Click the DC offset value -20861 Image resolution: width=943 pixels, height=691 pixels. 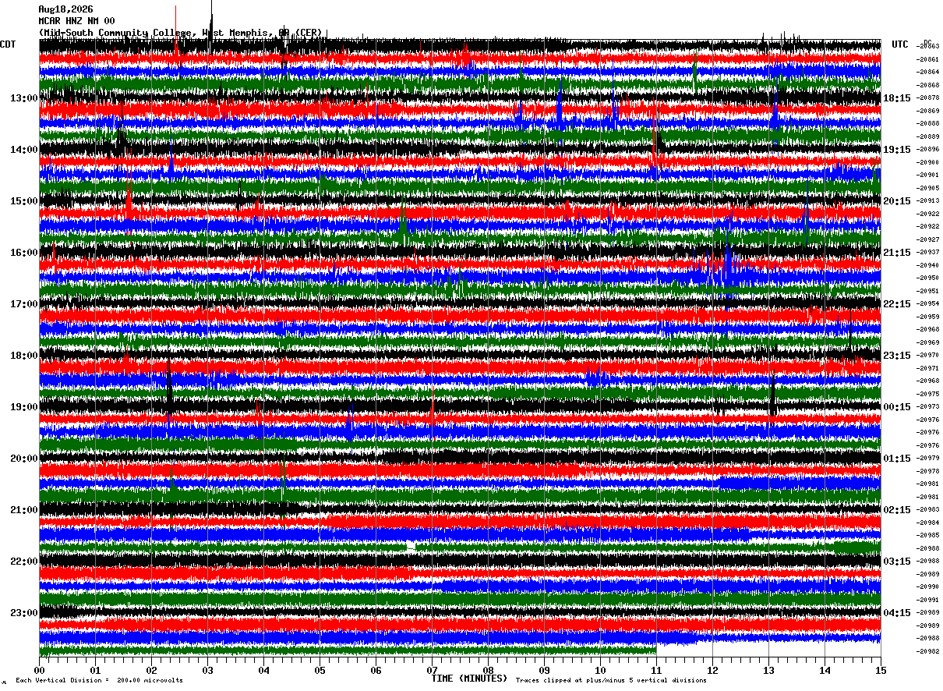[927, 59]
